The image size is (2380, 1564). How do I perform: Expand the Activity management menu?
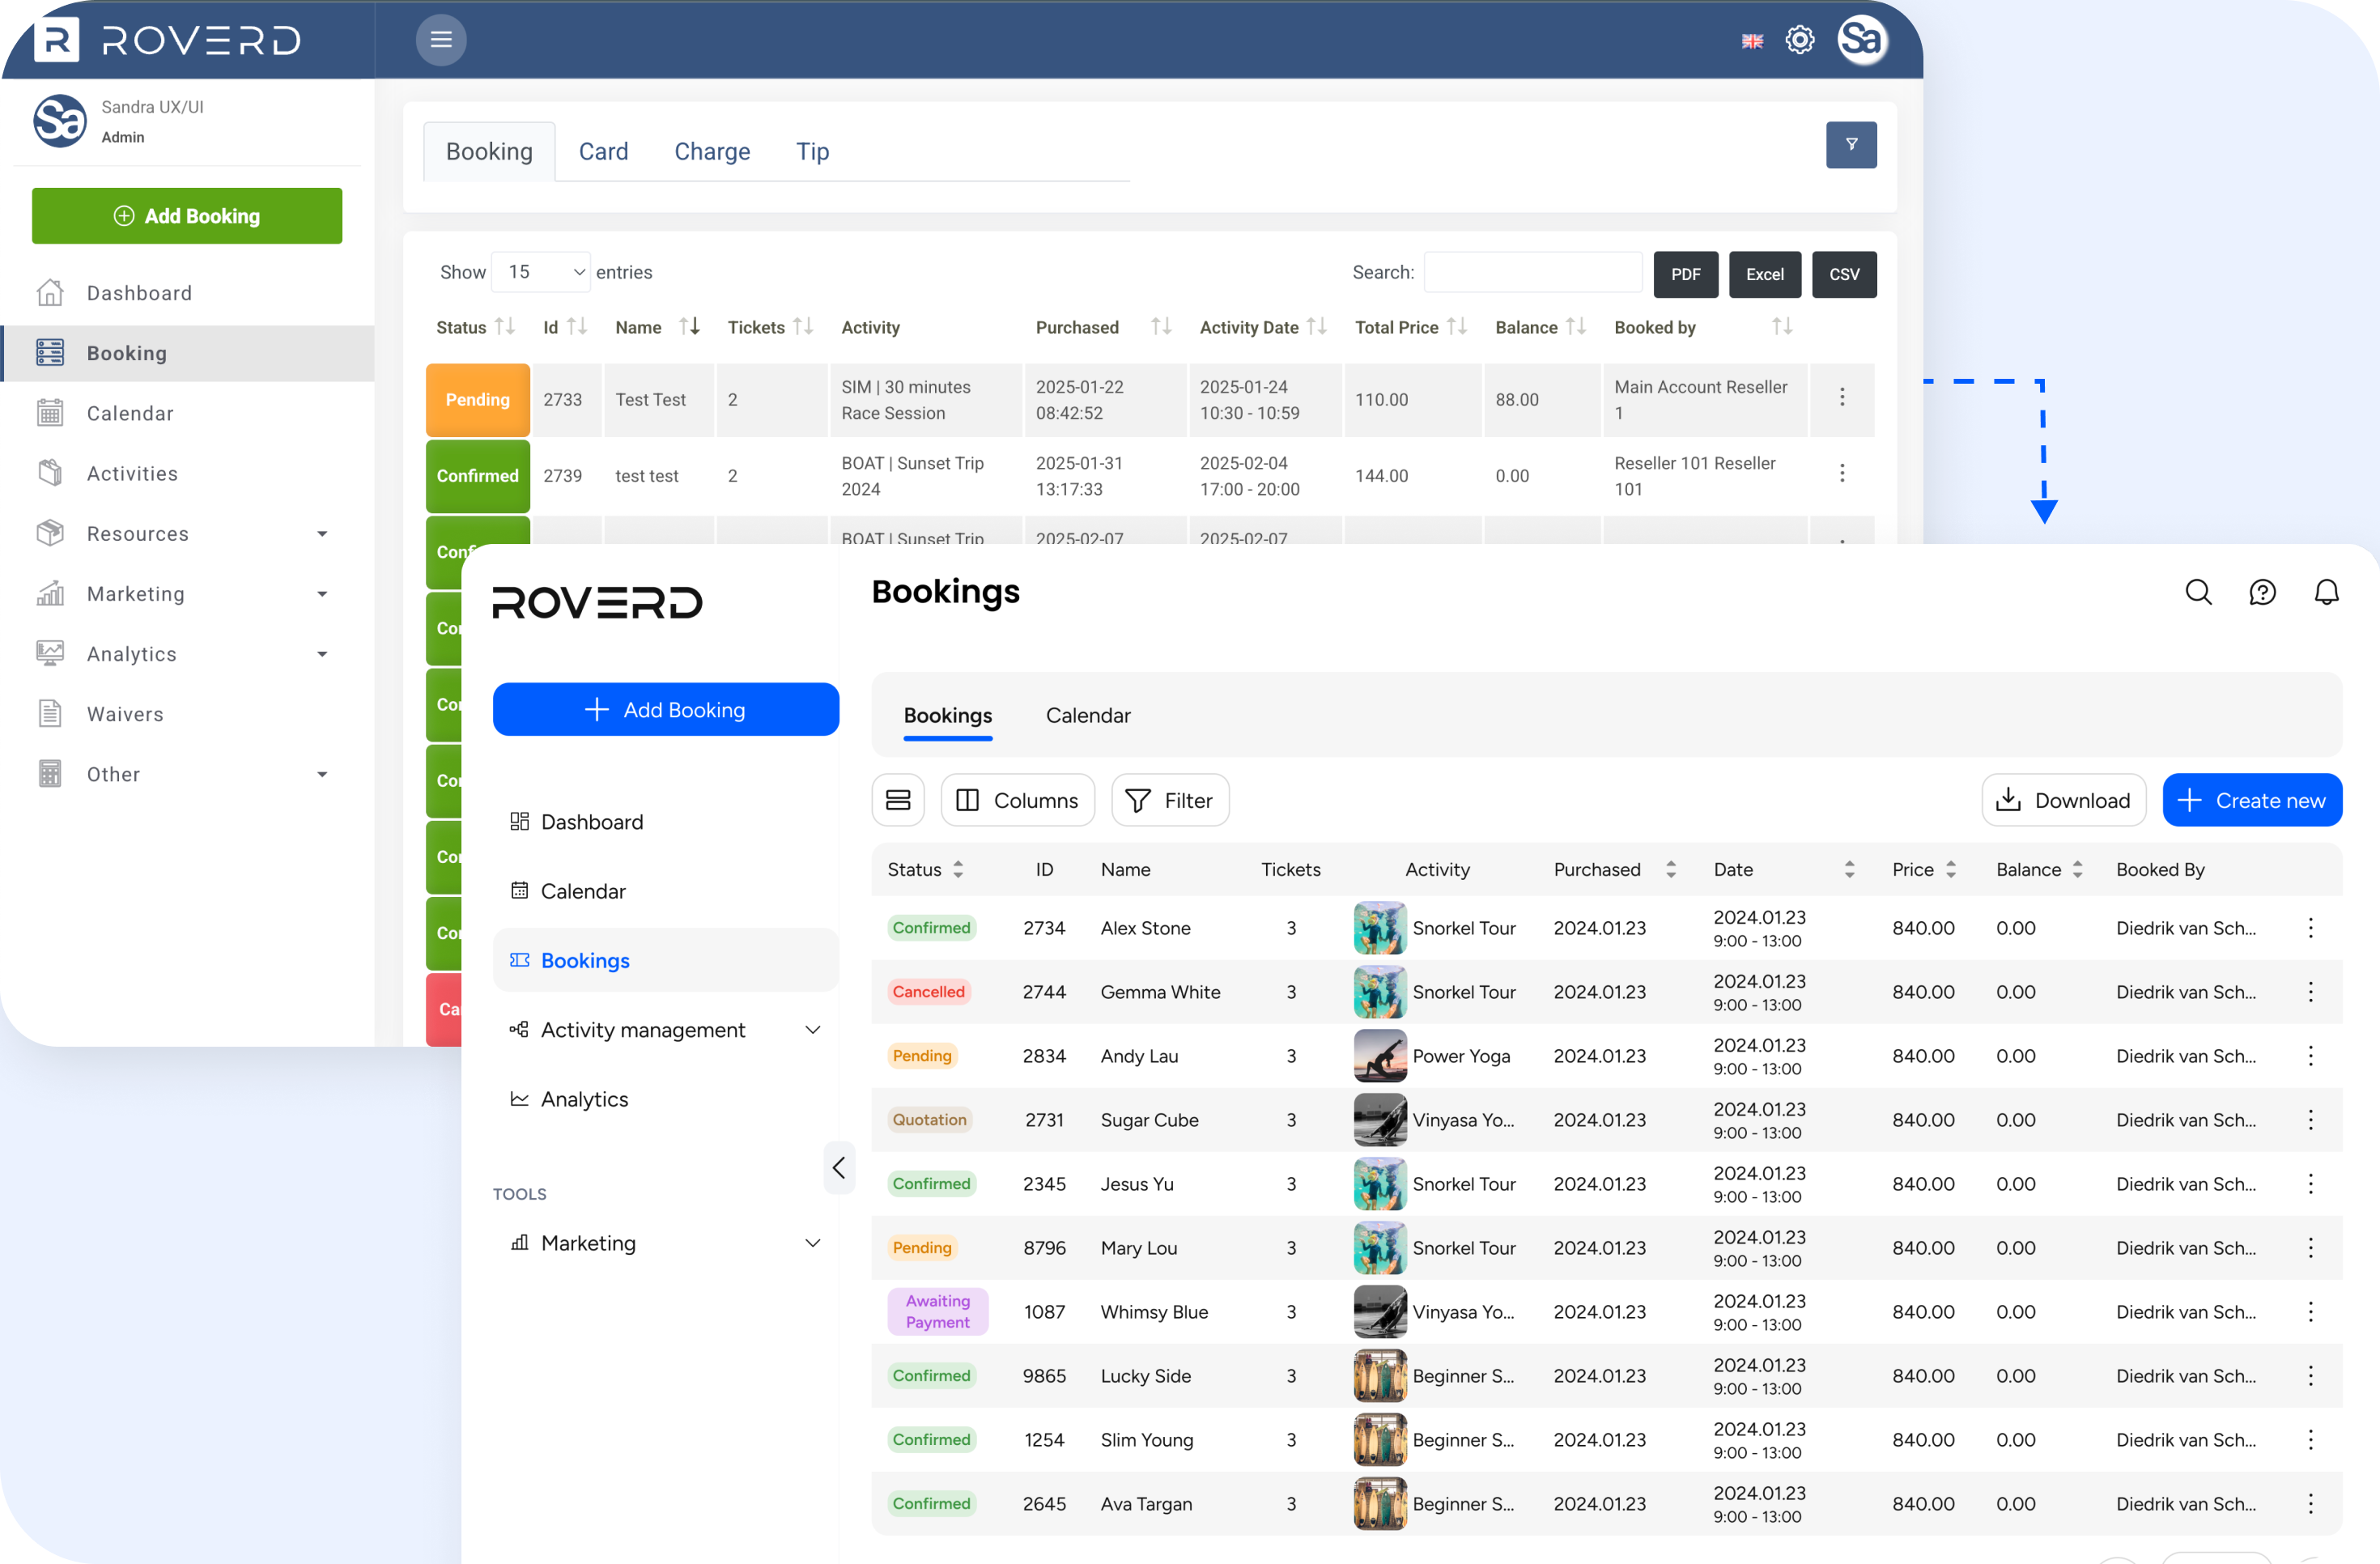click(x=812, y=1029)
